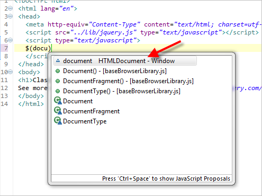Click the class icon beside Document

coord(58,101)
